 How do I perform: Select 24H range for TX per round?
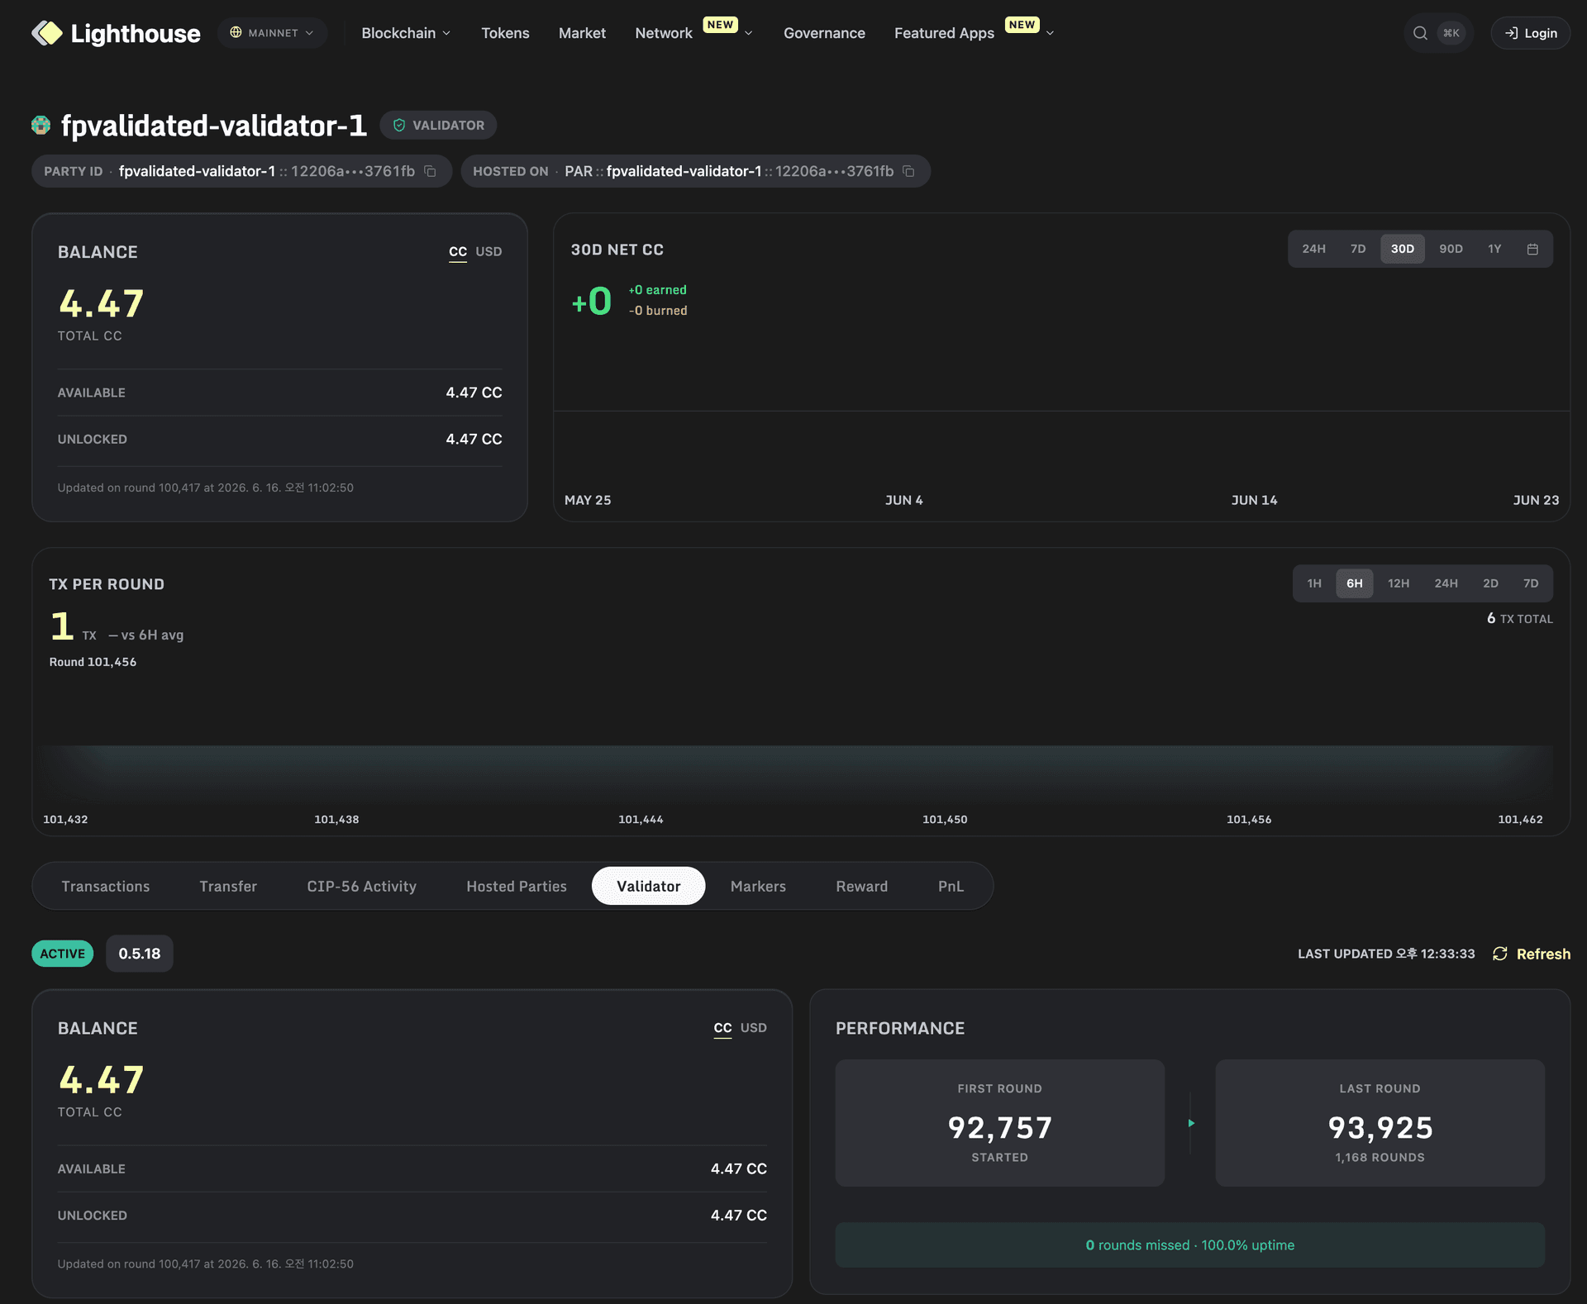(x=1446, y=583)
